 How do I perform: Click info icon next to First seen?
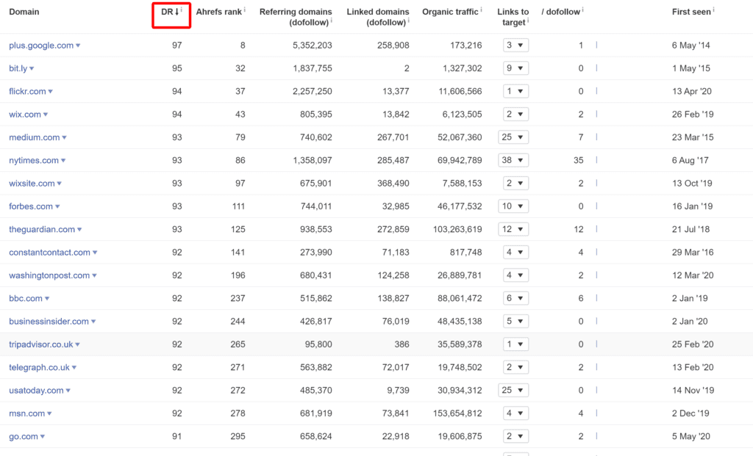click(x=713, y=9)
